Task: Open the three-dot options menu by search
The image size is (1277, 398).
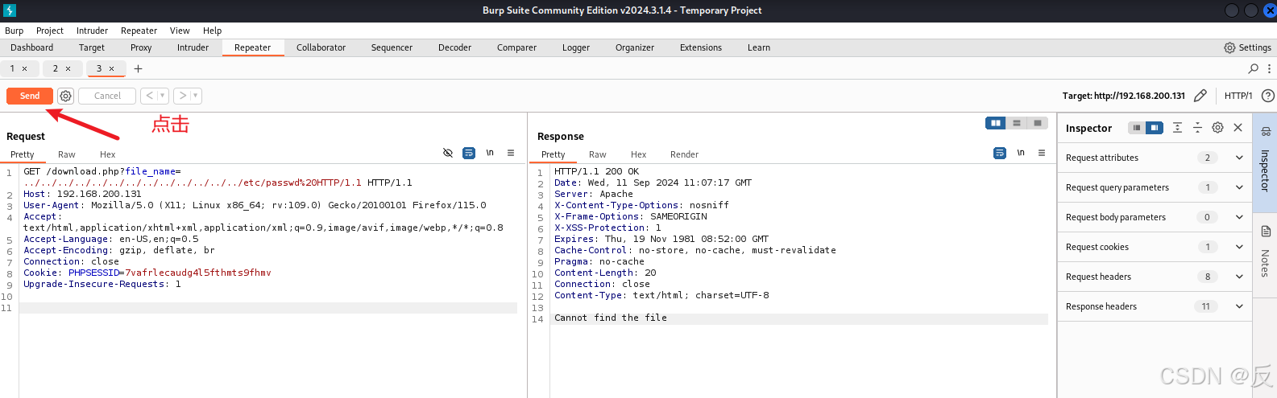Action: (x=1269, y=68)
